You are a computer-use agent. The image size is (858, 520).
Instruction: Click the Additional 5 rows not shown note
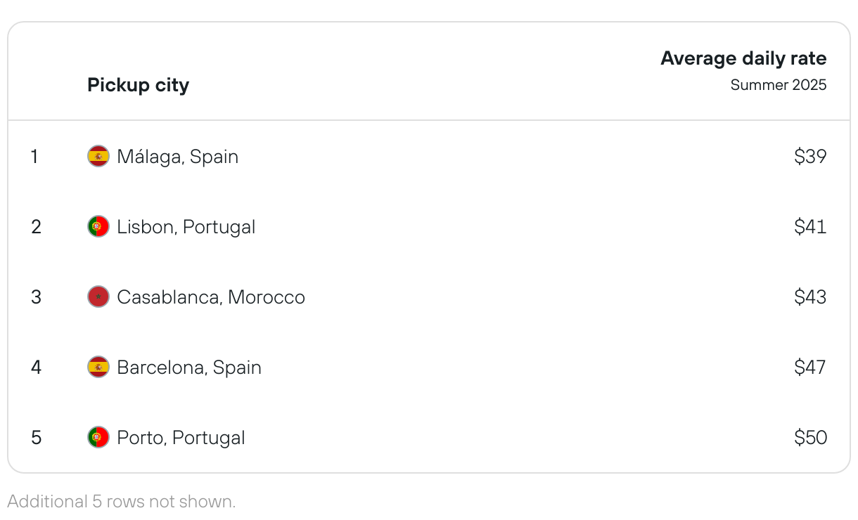pos(121,502)
